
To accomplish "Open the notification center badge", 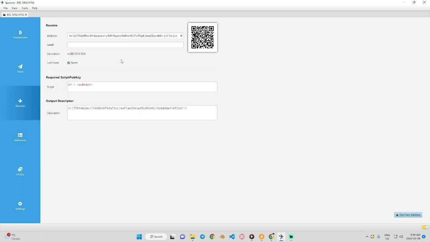I will tap(424, 237).
